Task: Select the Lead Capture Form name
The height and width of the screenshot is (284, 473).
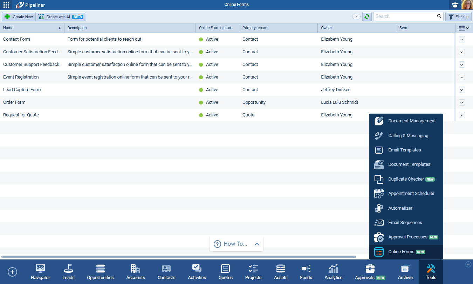Action: [22, 90]
